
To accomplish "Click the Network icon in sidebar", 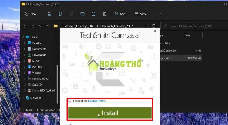I will point(27,98).
